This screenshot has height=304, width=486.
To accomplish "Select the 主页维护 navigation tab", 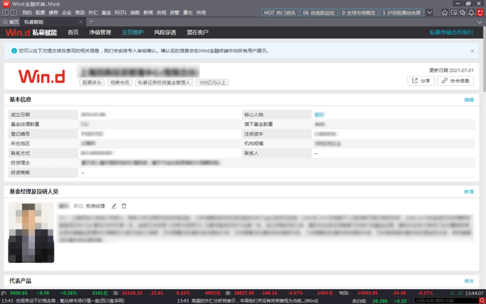I will coord(133,32).
